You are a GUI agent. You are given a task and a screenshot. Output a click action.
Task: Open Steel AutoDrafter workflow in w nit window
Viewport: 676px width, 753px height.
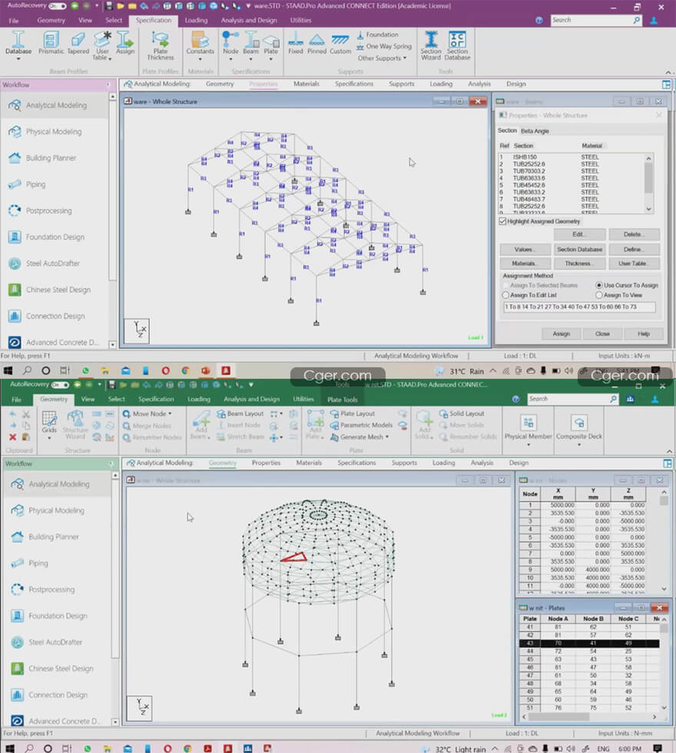pos(55,642)
